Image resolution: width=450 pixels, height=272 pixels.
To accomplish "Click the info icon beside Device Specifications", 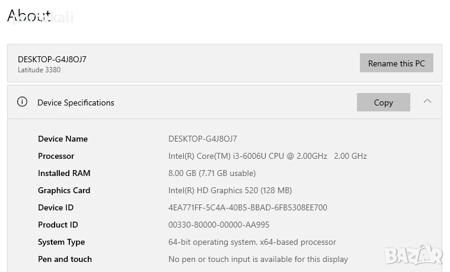I will click(23, 102).
